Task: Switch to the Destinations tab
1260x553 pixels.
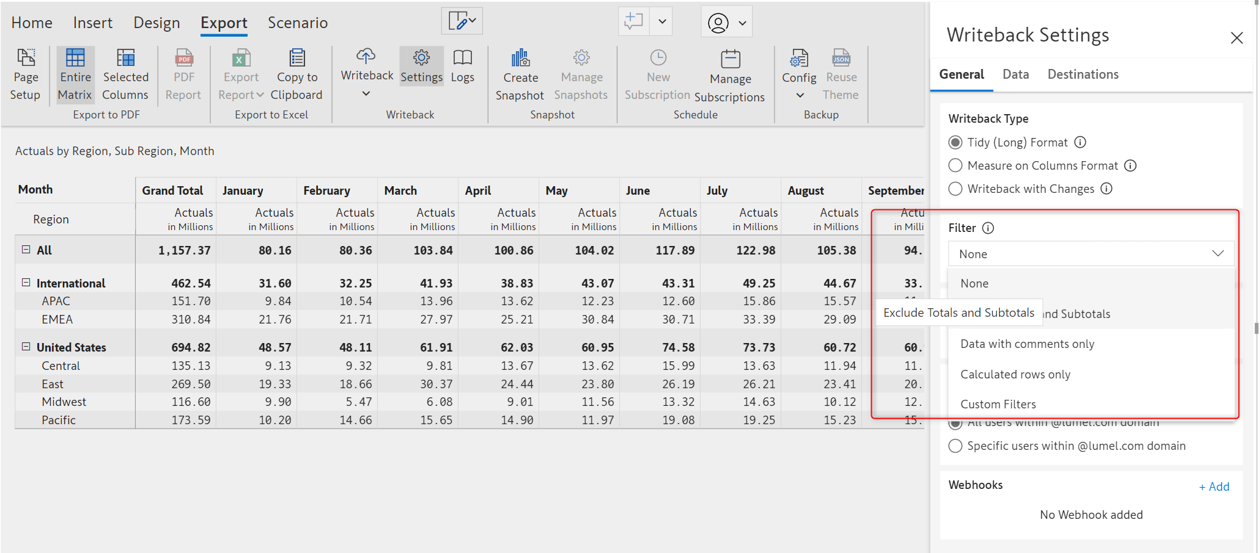Action: tap(1083, 74)
